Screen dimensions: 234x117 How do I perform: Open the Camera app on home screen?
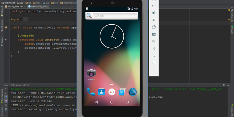[x=91, y=75]
